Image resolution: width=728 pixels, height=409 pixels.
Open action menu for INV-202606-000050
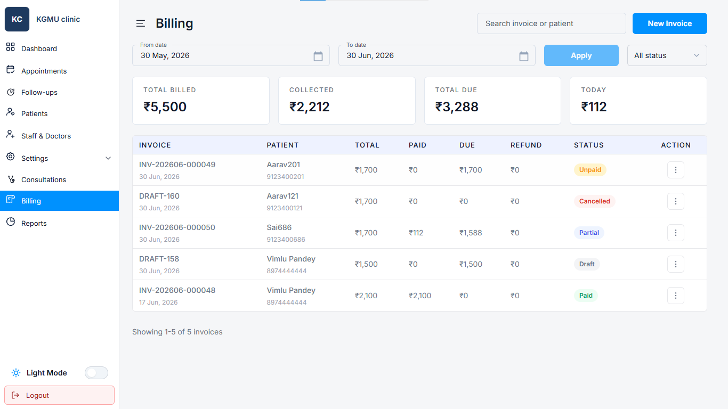676,233
